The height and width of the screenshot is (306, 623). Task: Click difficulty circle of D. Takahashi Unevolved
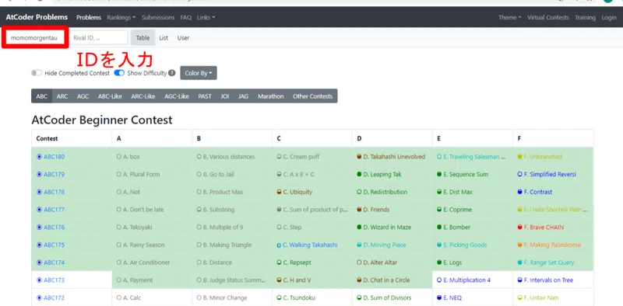pos(359,157)
